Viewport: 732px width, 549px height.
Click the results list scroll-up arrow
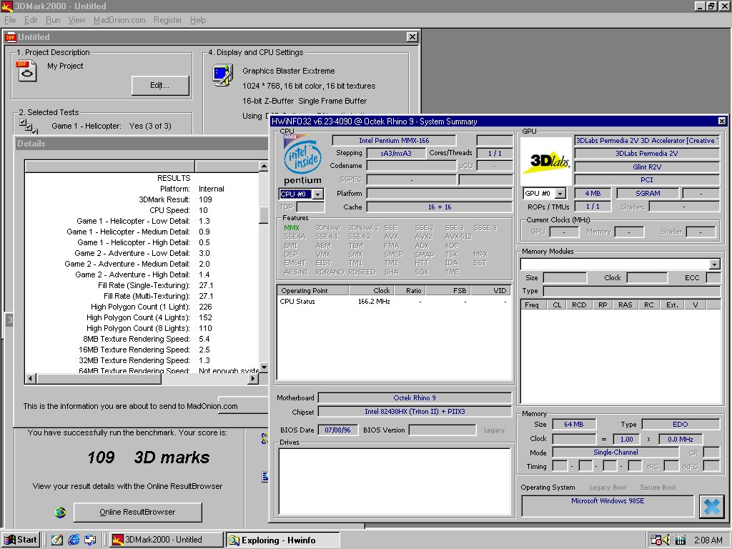[264, 166]
